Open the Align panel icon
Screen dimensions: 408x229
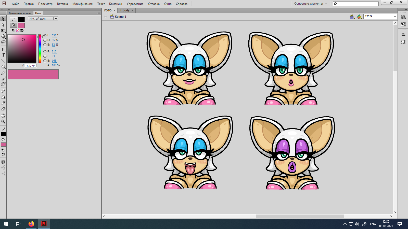[x=403, y=35]
